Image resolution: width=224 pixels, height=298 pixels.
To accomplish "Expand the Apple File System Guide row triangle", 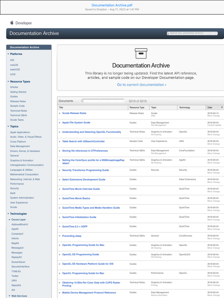I will tap(60, 123).
